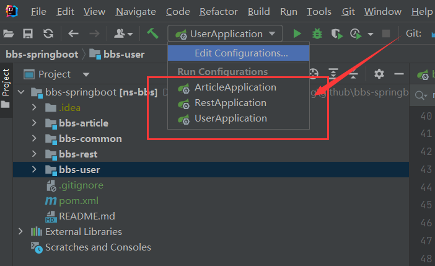The image size is (435, 266).
Task: Click the Synchronize/Reload icon
Action: (48, 34)
